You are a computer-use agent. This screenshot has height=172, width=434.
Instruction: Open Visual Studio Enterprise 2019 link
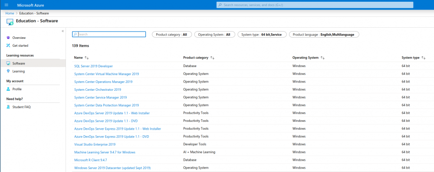click(95, 144)
